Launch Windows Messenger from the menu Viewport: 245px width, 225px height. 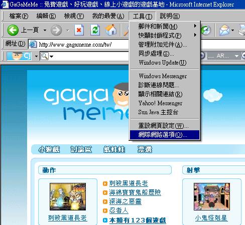coord(165,76)
